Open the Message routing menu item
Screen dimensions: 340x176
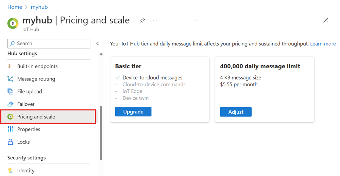pyautogui.click(x=36, y=79)
